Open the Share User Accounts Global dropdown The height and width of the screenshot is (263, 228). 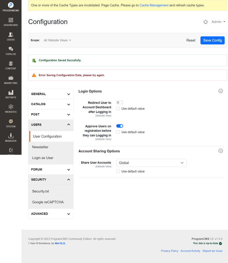click(151, 163)
